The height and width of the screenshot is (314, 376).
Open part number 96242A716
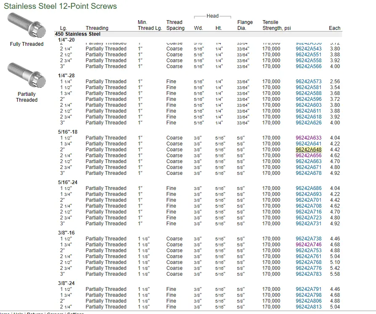point(308,212)
